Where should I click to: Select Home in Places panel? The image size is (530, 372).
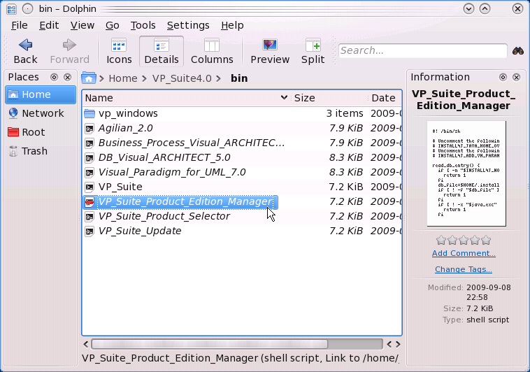[41, 94]
